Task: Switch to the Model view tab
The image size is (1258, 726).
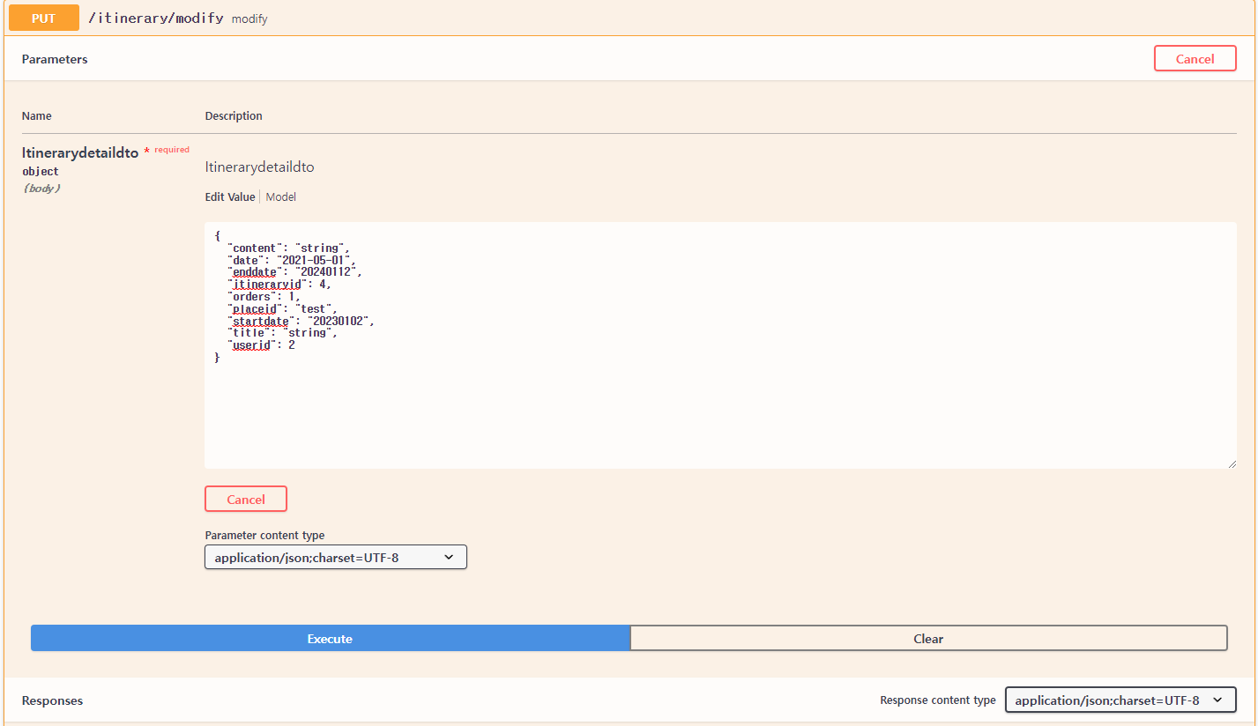Action: [280, 196]
